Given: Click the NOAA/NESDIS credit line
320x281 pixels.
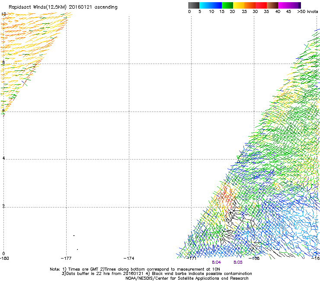Looking at the screenshot, I should point(187,278).
